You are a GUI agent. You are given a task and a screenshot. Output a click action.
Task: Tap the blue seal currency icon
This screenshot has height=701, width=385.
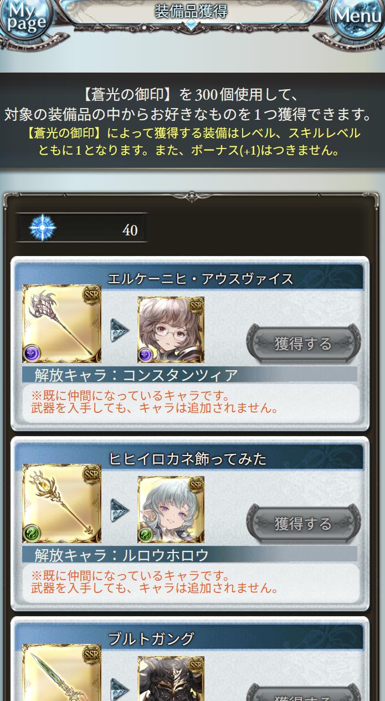point(42,228)
